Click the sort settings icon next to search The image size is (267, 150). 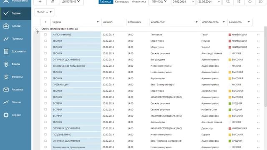click(x=239, y=2)
